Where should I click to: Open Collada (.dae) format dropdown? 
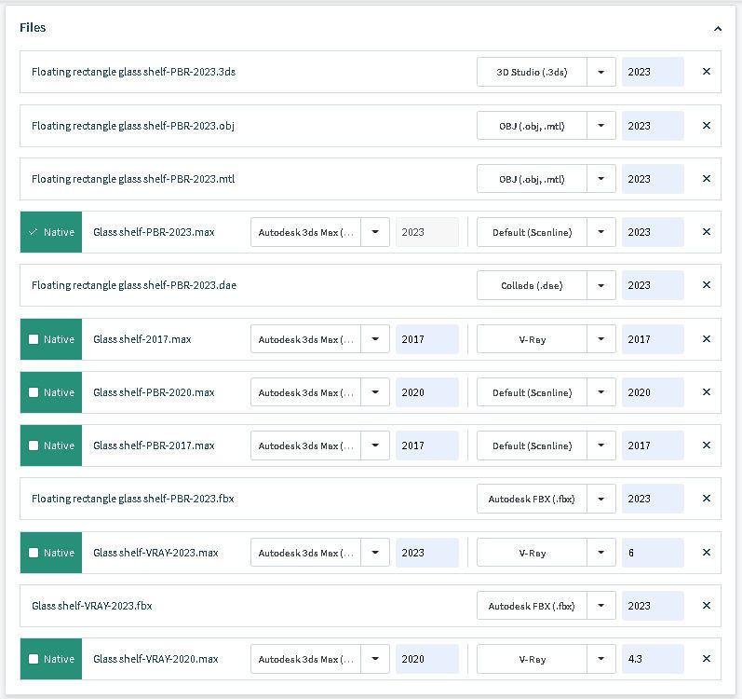click(x=601, y=285)
